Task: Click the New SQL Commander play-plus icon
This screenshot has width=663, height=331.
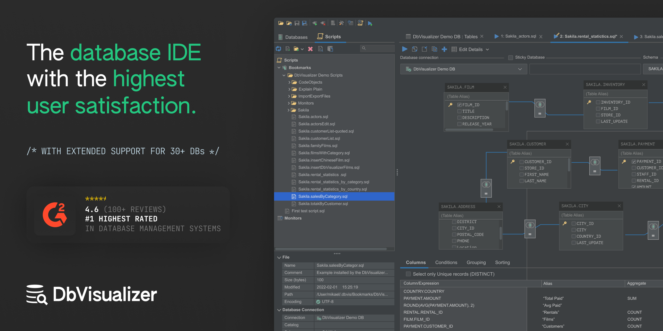Action: tap(370, 24)
